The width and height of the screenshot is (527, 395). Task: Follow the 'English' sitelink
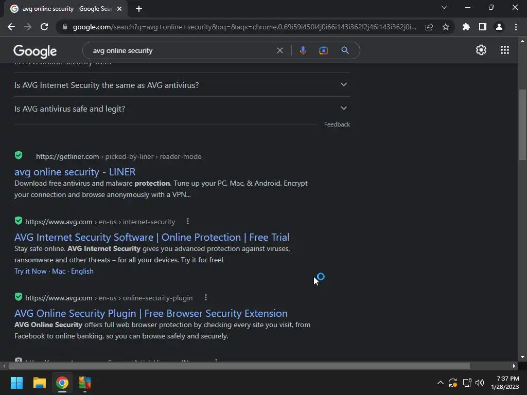coord(82,271)
